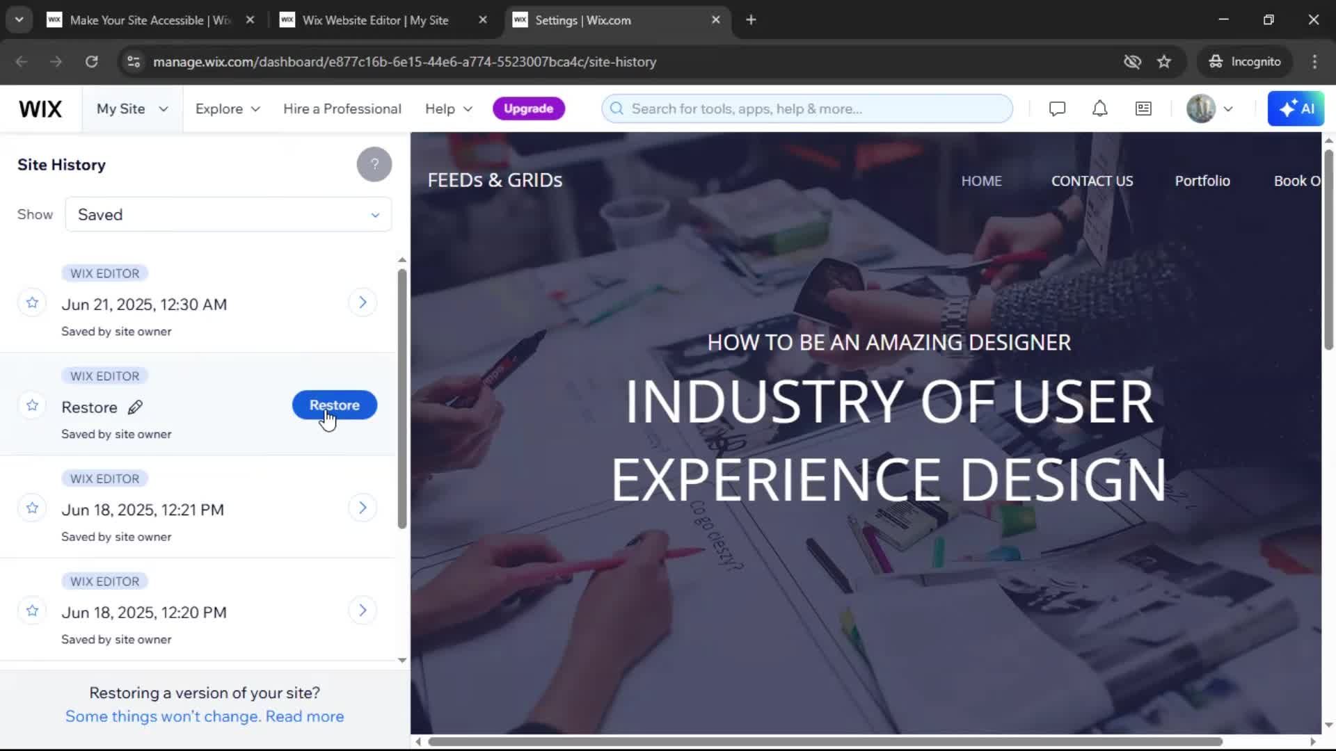Select the Jun 18, 2025, 12:21 PM version text
Image resolution: width=1336 pixels, height=751 pixels.
143,510
